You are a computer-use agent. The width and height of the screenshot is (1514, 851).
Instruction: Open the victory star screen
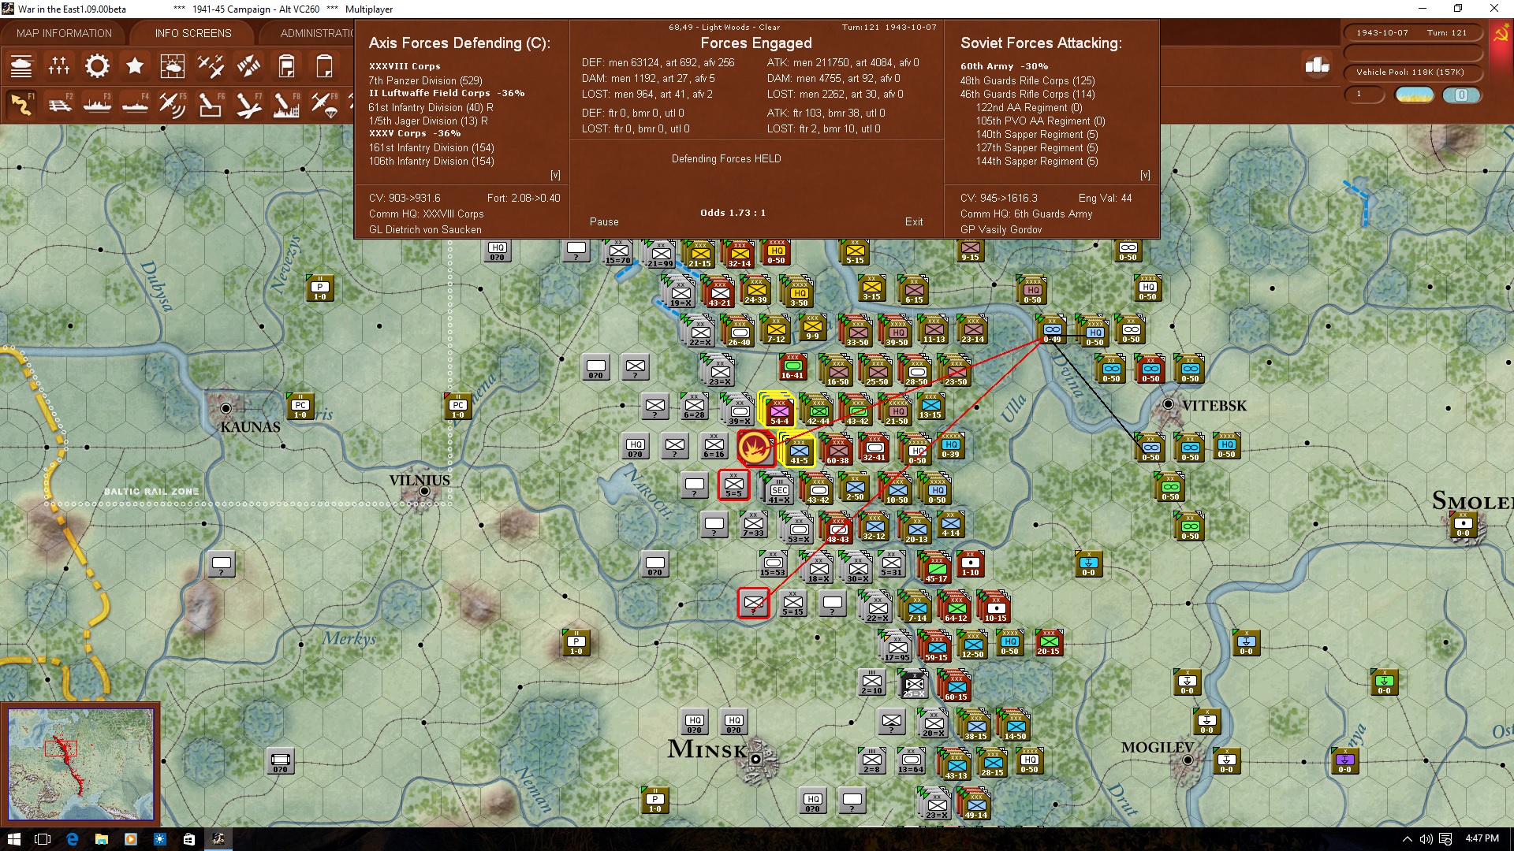[x=135, y=66]
